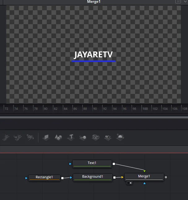Select the Rectangle1 mask node
The height and width of the screenshot is (200, 188).
pyautogui.click(x=44, y=178)
